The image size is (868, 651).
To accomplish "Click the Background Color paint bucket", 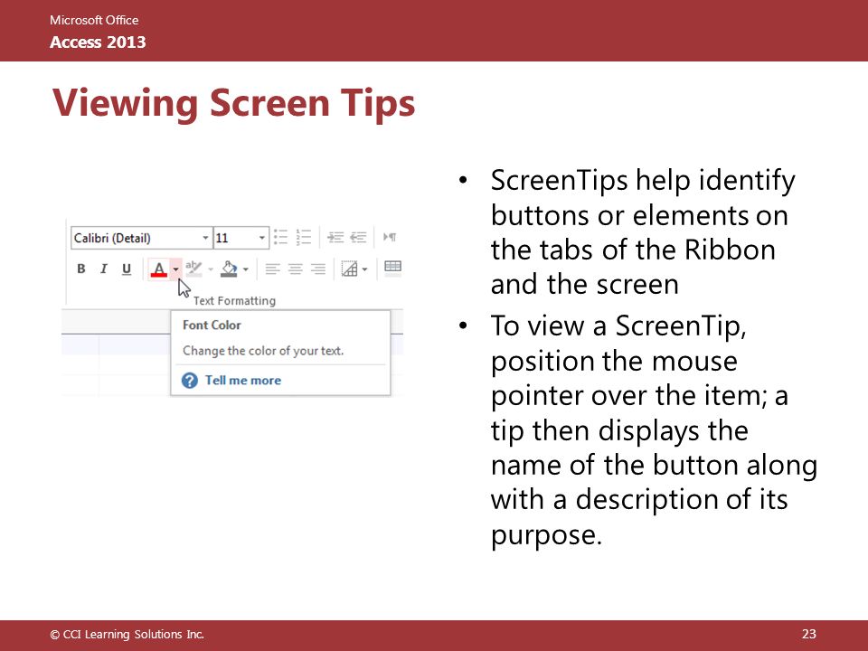I will 229,269.
